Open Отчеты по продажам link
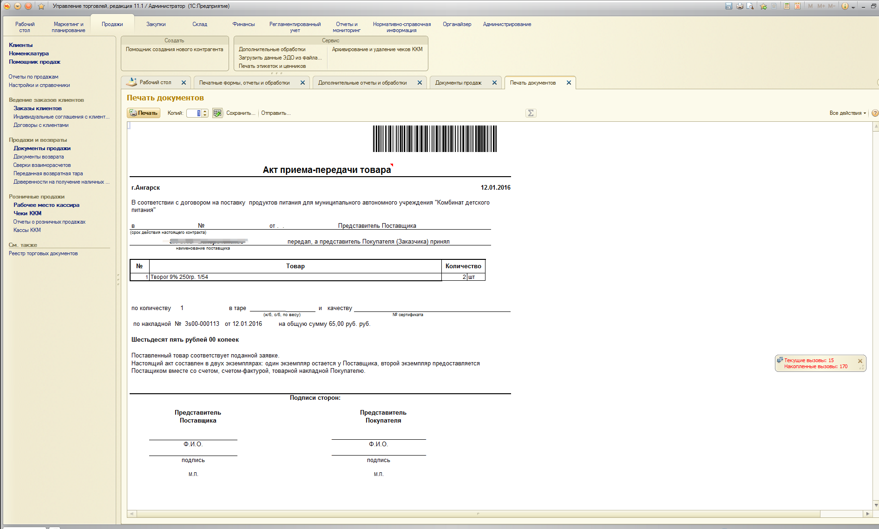The image size is (879, 529). point(33,77)
